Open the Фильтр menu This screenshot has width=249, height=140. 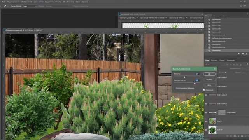click(x=58, y=2)
